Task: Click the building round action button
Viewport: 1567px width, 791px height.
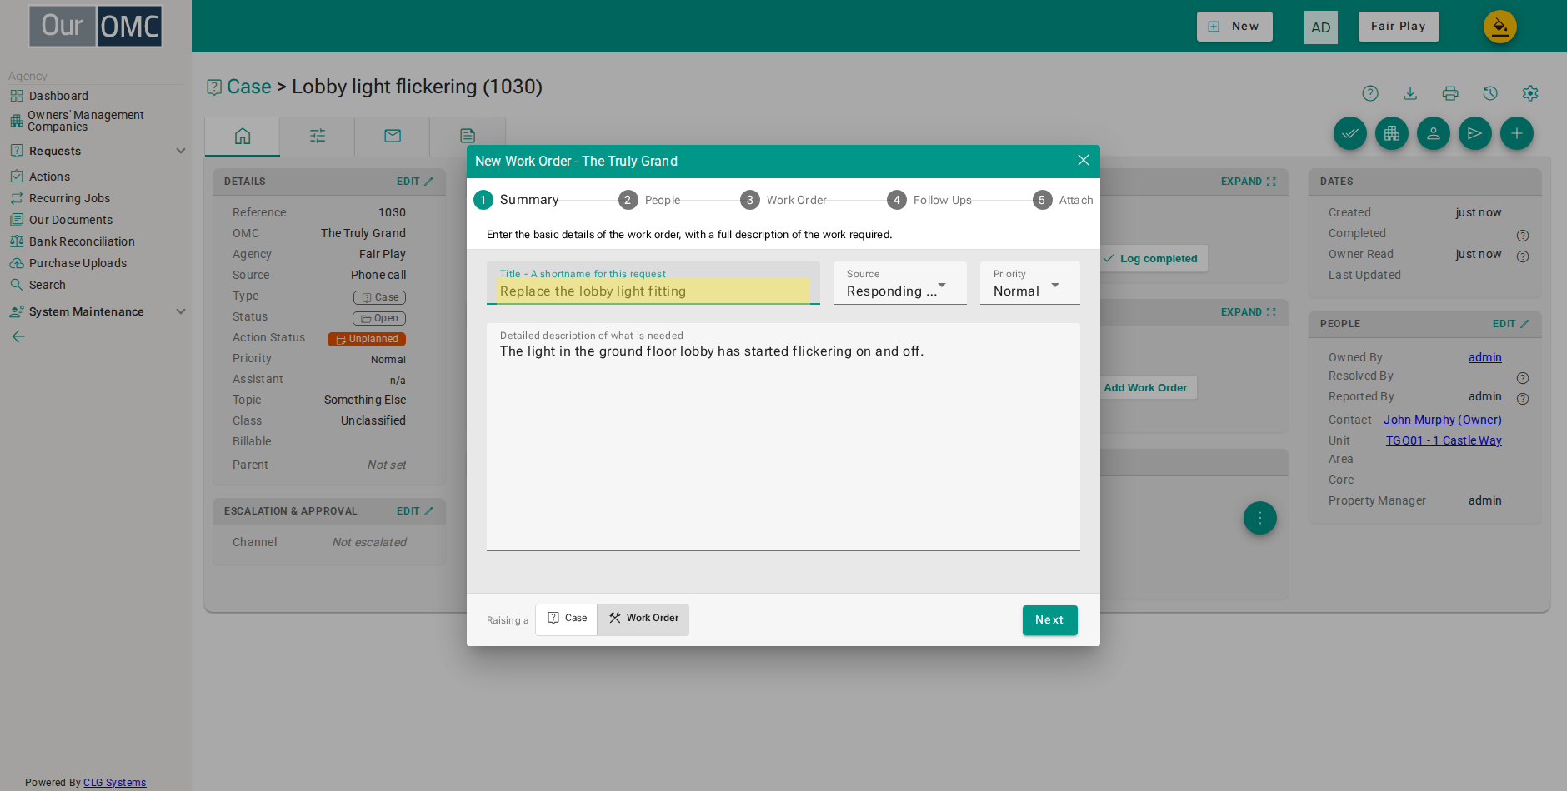Action: [1392, 133]
